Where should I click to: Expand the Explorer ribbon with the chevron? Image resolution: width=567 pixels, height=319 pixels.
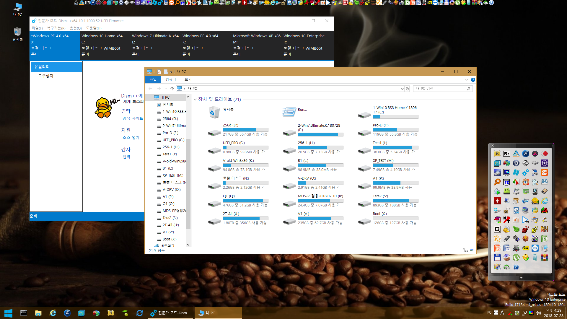467,80
